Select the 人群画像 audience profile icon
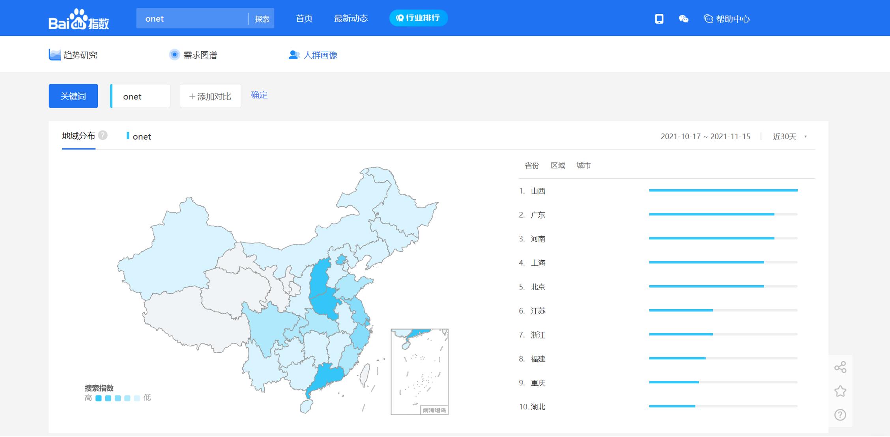Viewport: 890px width, 437px height. [x=294, y=55]
